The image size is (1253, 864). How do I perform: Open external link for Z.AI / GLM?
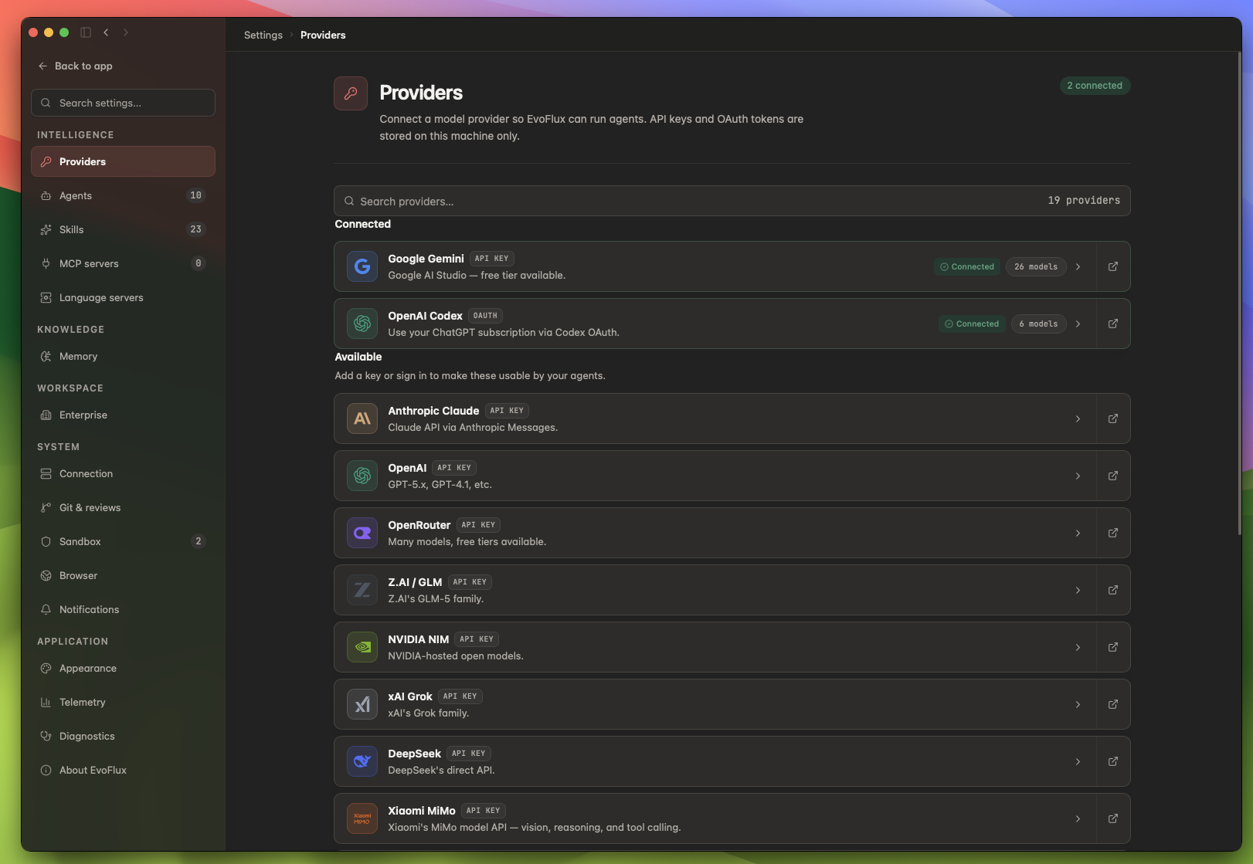(1112, 590)
